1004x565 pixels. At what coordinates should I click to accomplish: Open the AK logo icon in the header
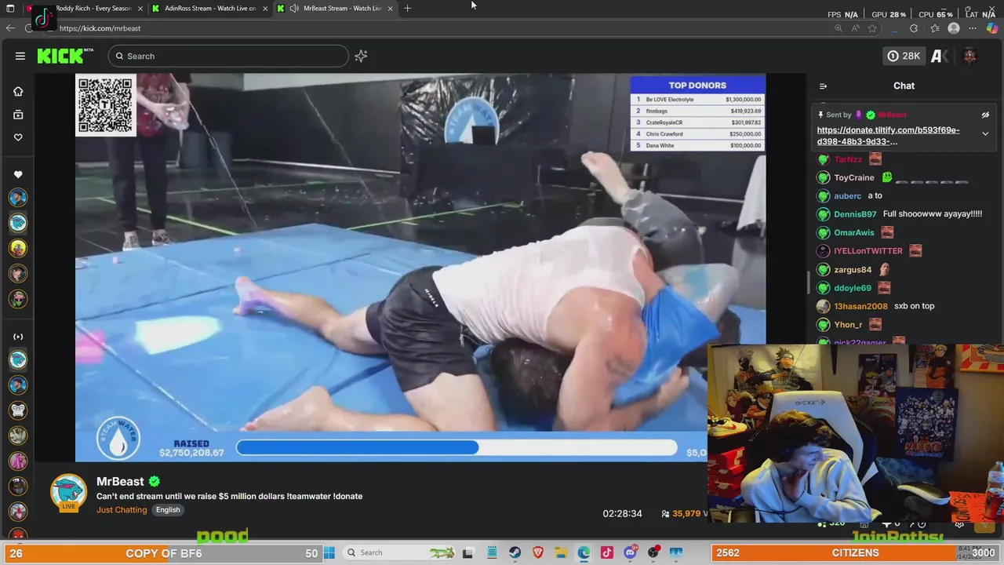tap(939, 56)
